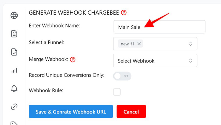Click the document page sidebar icon
The image size is (221, 125).
coord(14,34)
